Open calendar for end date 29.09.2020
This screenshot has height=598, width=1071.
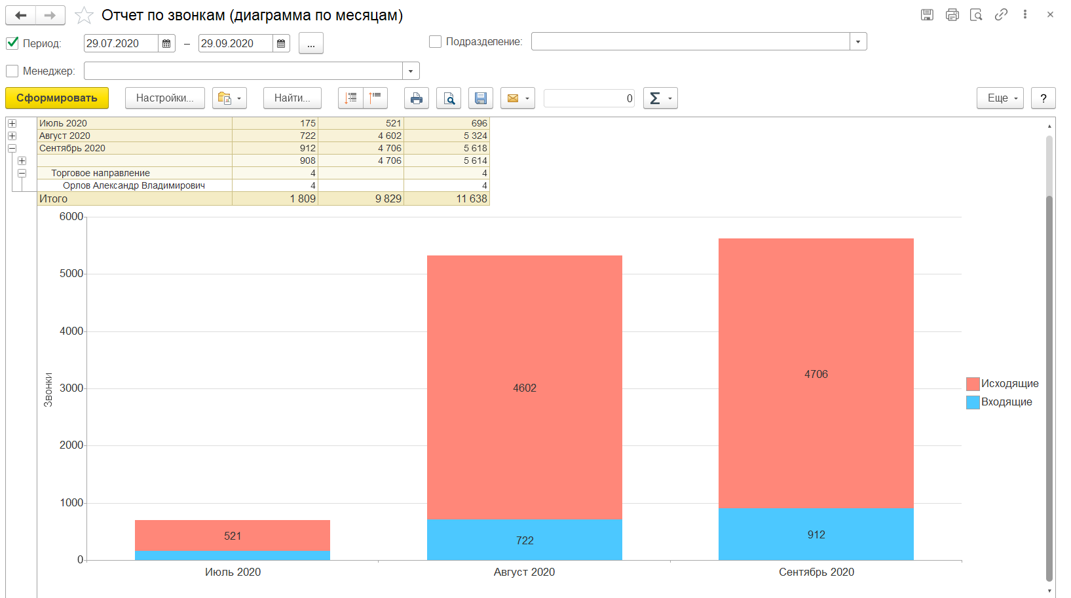(281, 43)
